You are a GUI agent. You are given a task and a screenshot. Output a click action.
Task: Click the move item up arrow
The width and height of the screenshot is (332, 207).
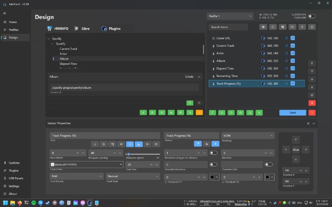(312, 71)
